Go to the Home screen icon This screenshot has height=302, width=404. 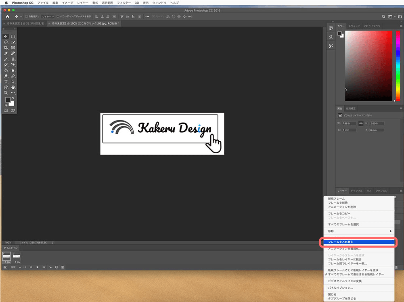(8, 17)
